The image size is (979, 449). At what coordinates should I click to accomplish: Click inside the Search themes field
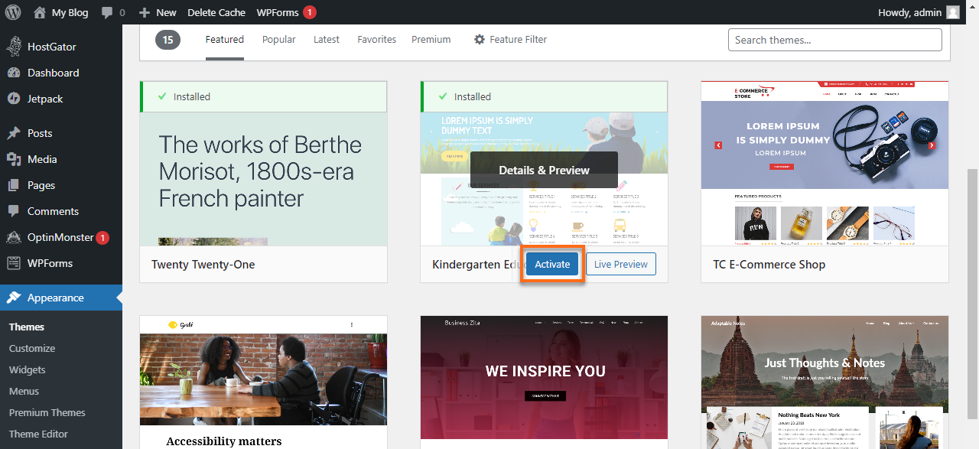pos(834,39)
